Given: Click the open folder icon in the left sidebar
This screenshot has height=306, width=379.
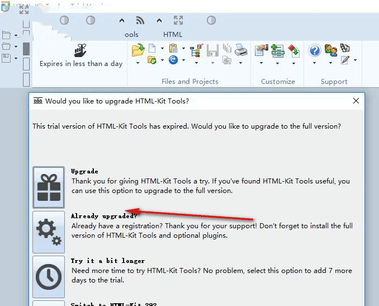Looking at the screenshot, I should click(6, 46).
